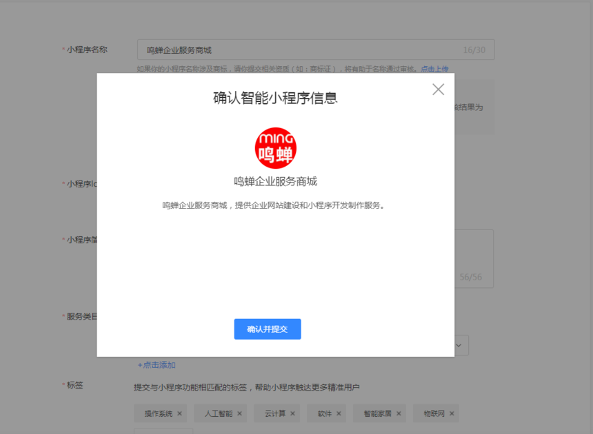Click the name 鸣蝉企业服务商城 under the logo
The width and height of the screenshot is (593, 434).
click(275, 181)
